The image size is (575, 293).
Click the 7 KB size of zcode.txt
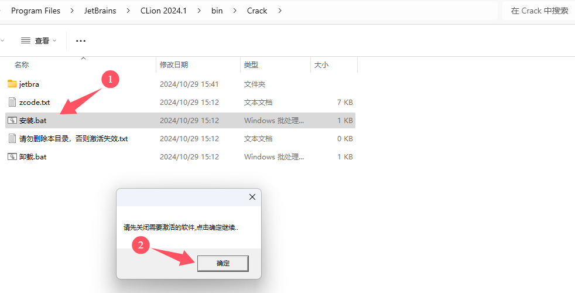point(345,102)
